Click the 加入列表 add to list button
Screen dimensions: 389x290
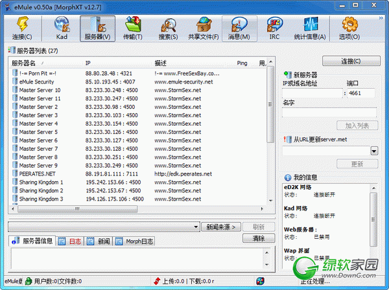pos(357,126)
